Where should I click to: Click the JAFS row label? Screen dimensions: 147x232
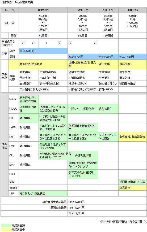click(x=13, y=127)
